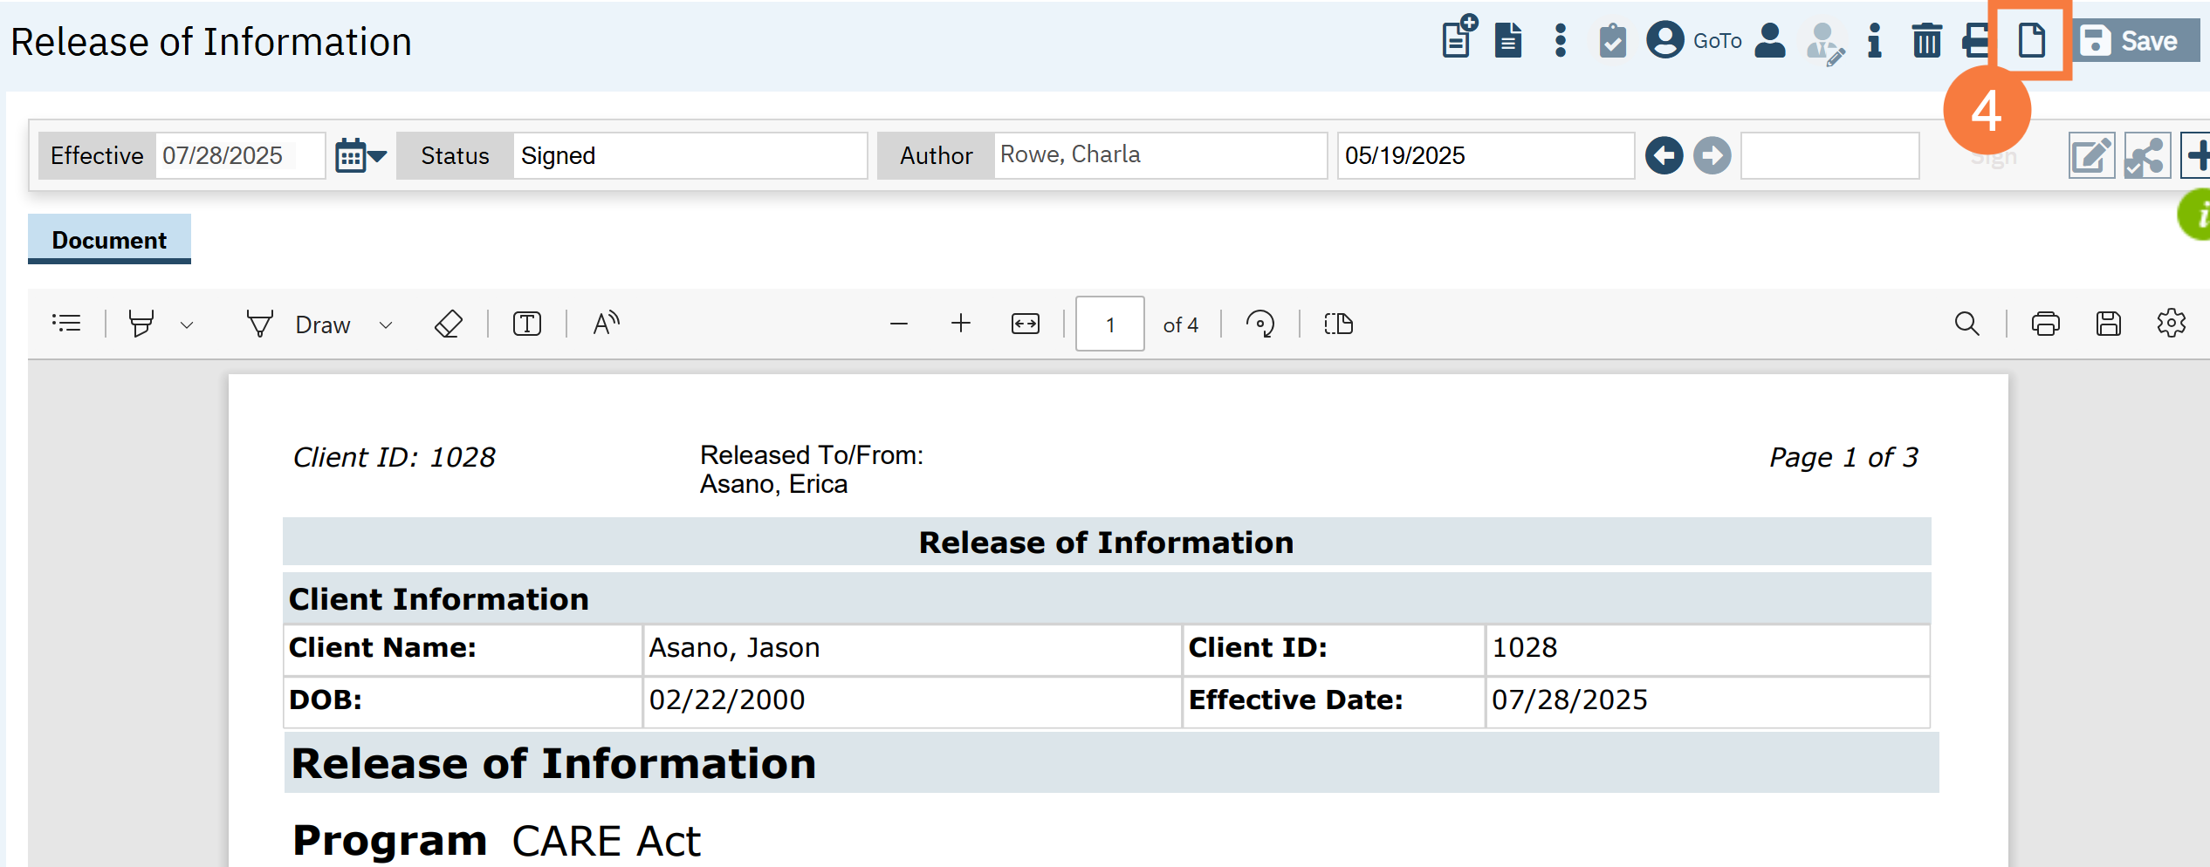Click the Read Aloud icon
Viewport: 2210px width, 867px height.
coord(606,324)
